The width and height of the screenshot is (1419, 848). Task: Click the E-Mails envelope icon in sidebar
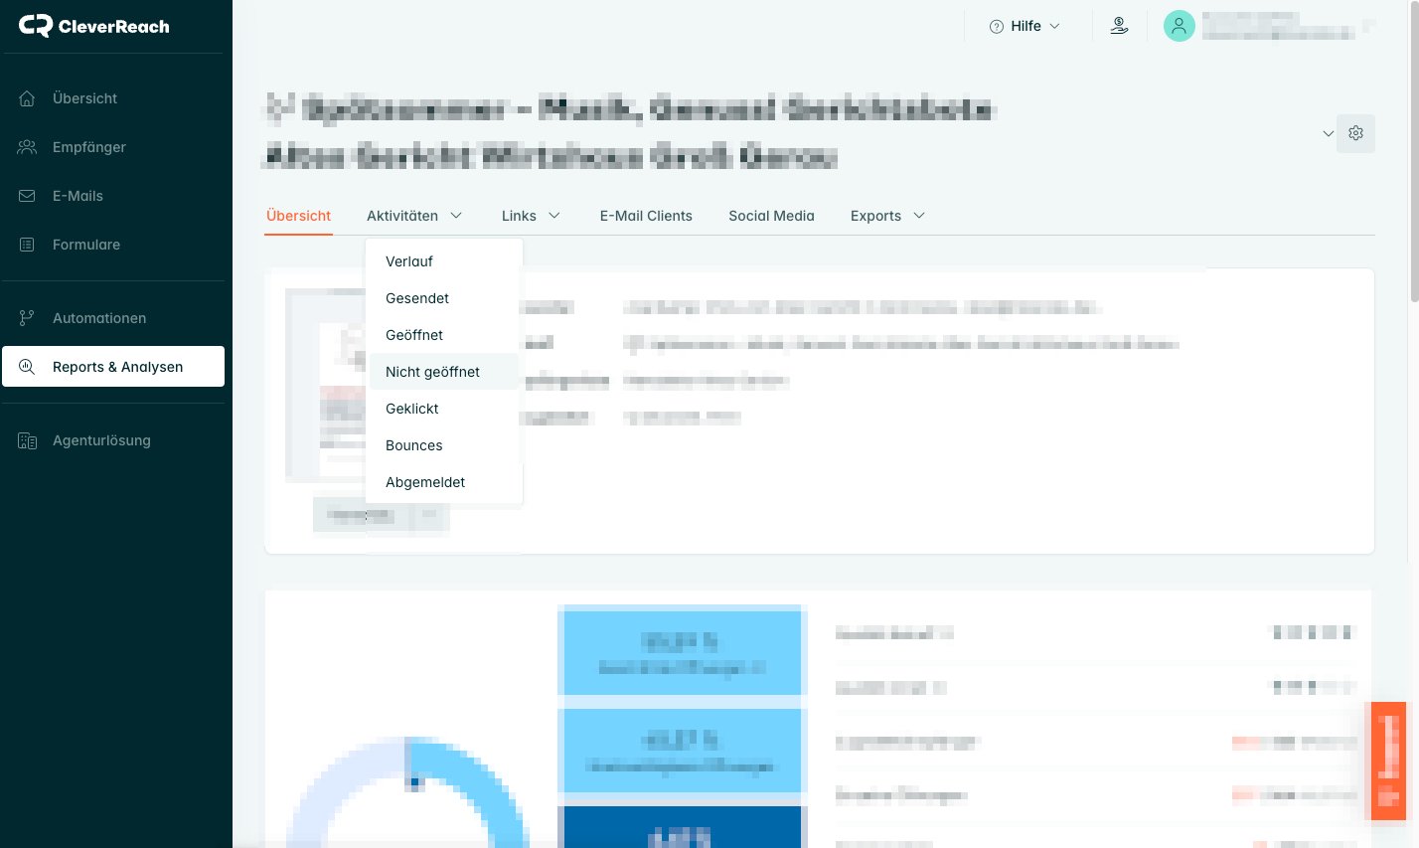coord(28,196)
